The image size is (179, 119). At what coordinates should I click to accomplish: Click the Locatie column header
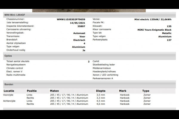point(9,91)
